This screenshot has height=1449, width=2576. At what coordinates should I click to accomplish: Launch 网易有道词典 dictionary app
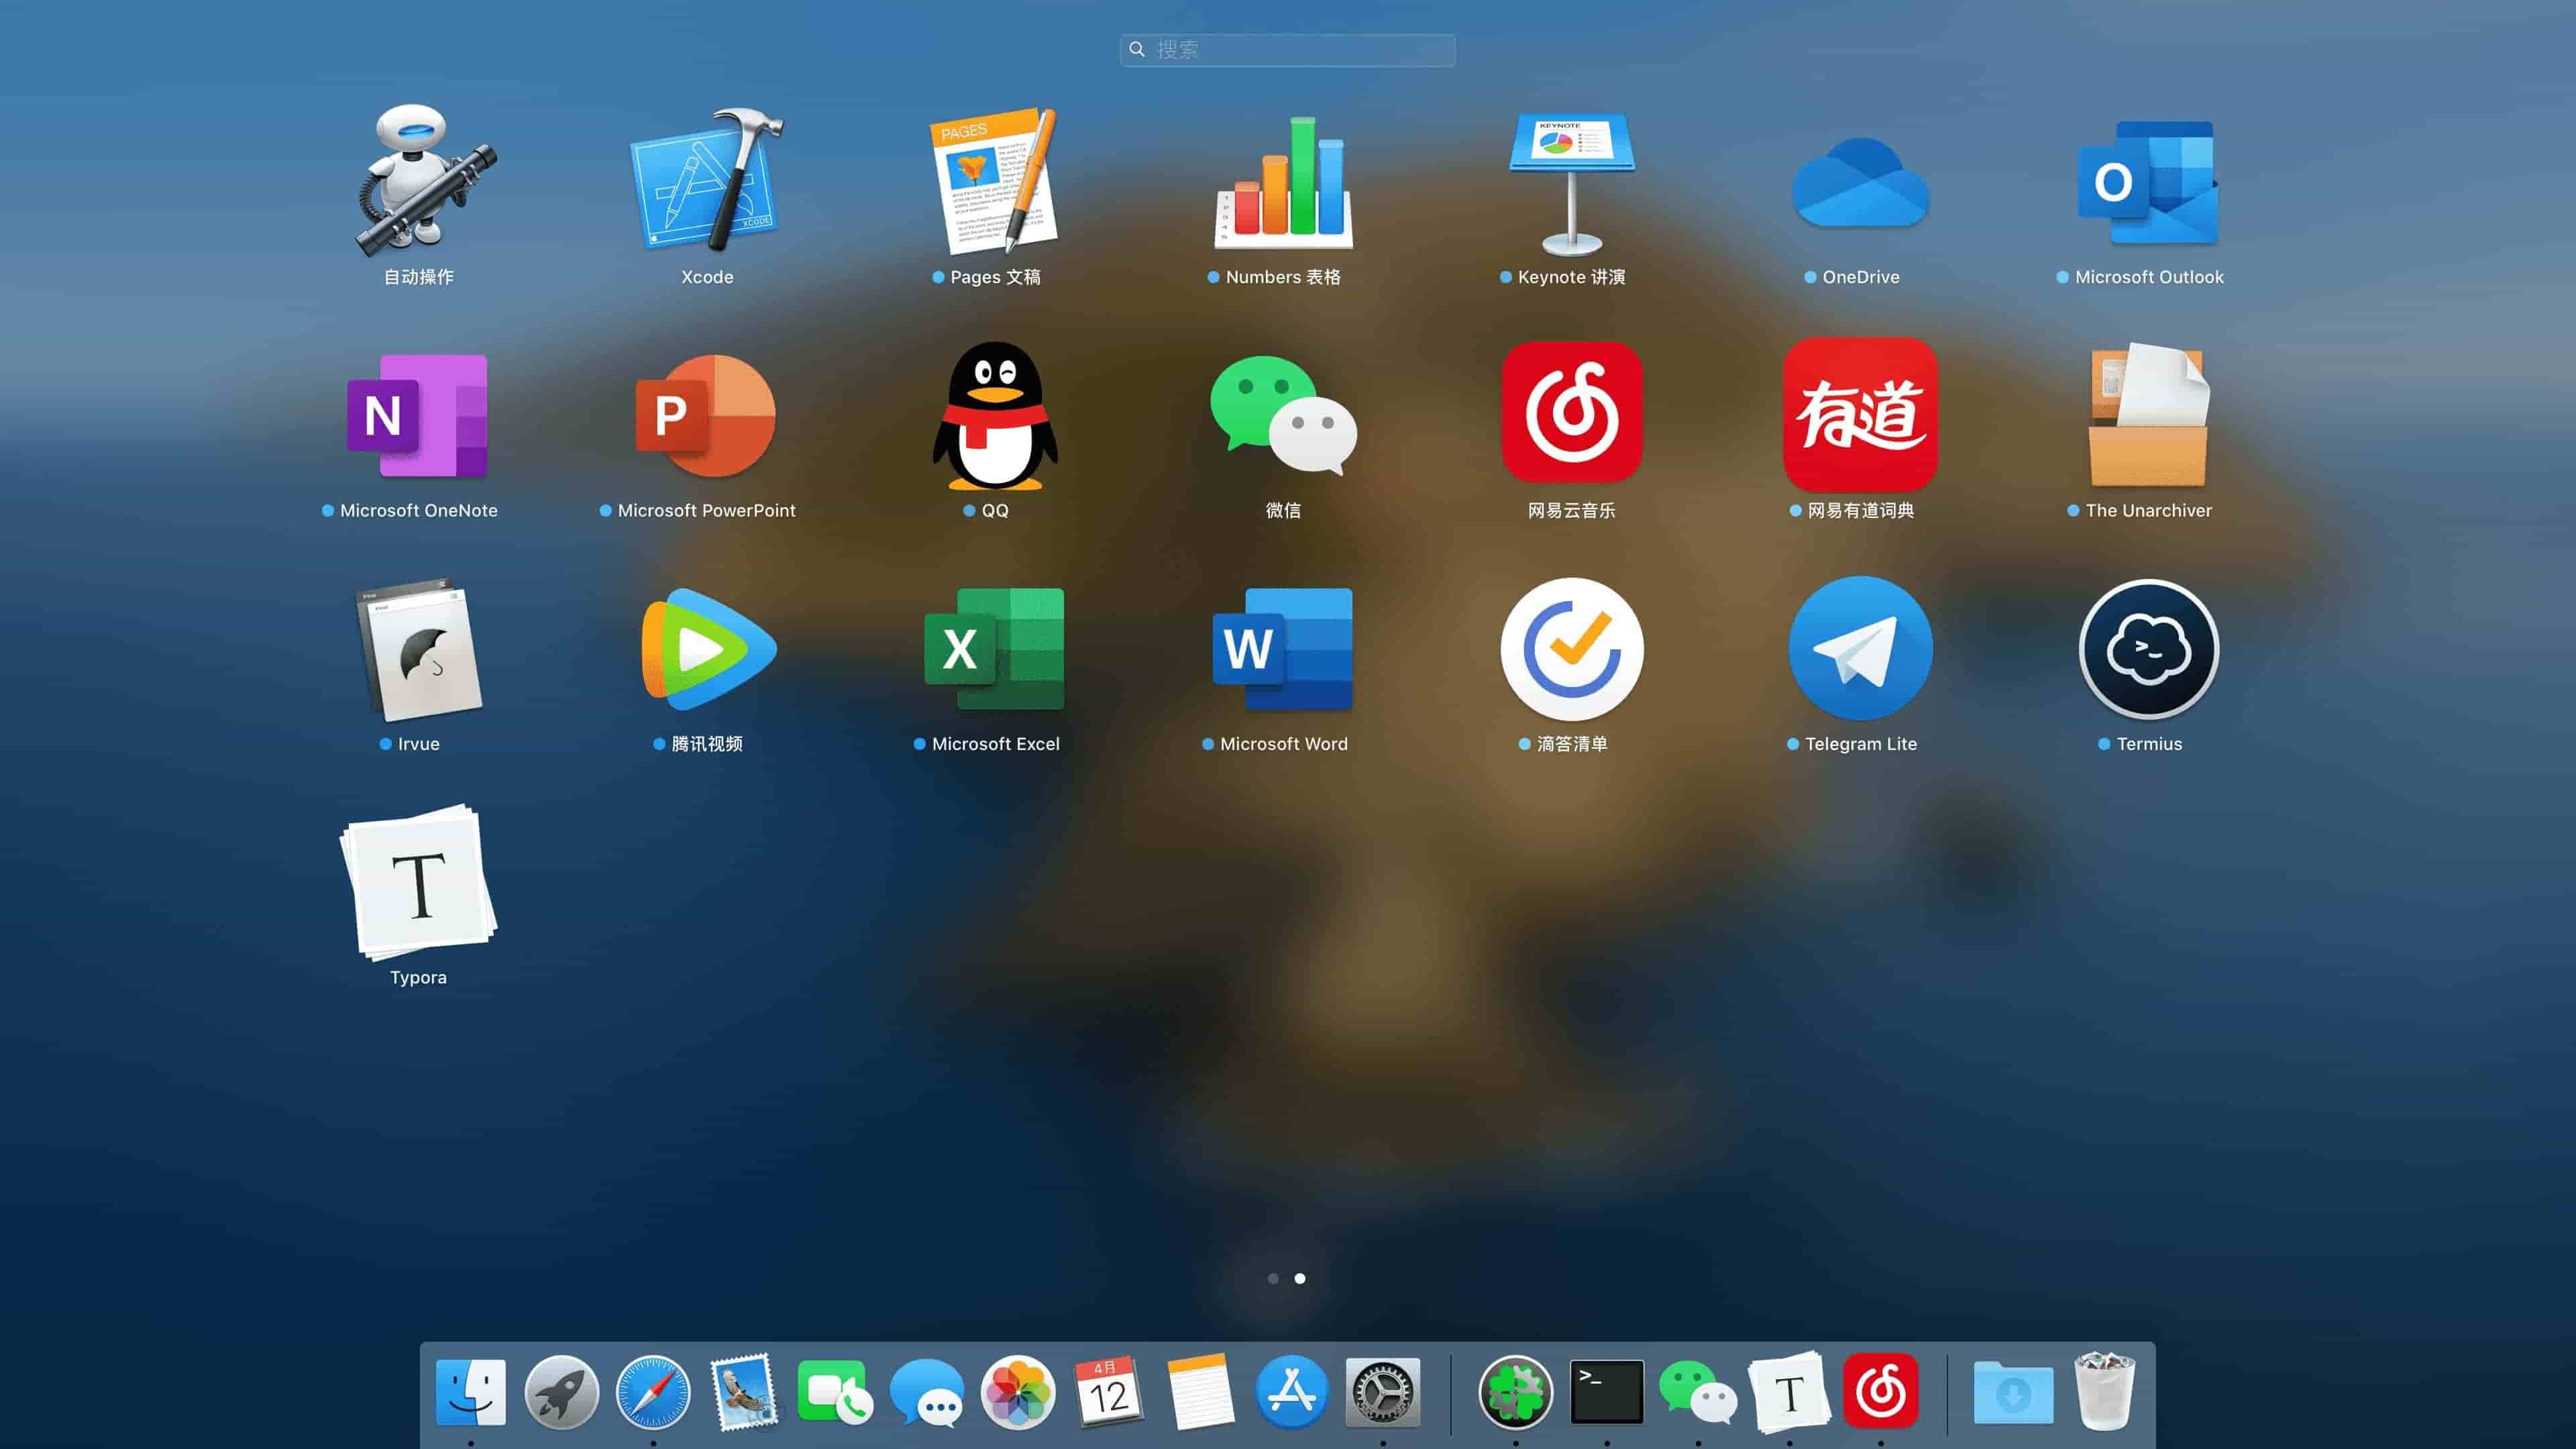point(1860,414)
